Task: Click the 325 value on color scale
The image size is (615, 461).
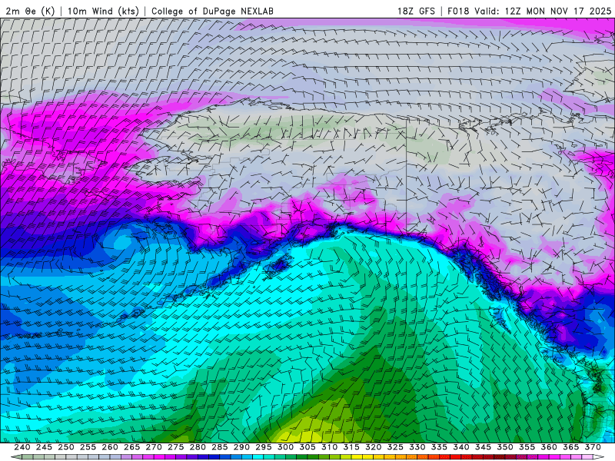Action: point(395,447)
